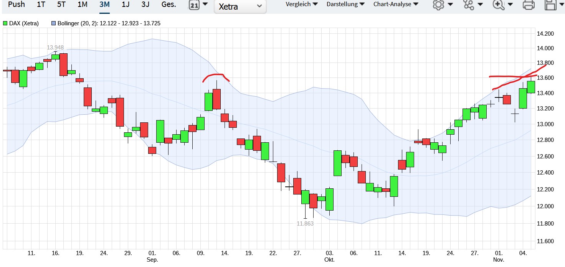Print the chart via printer icon
Image resolution: width=565 pixels, height=267 pixels.
pyautogui.click(x=529, y=5)
